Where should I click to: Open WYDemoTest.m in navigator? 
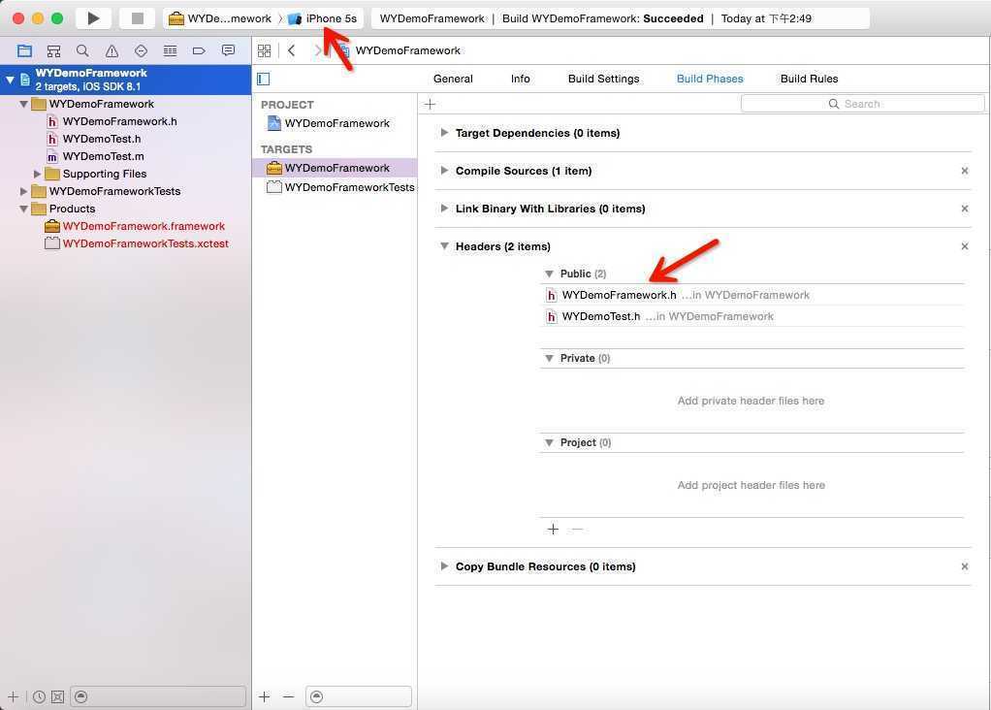(x=103, y=157)
